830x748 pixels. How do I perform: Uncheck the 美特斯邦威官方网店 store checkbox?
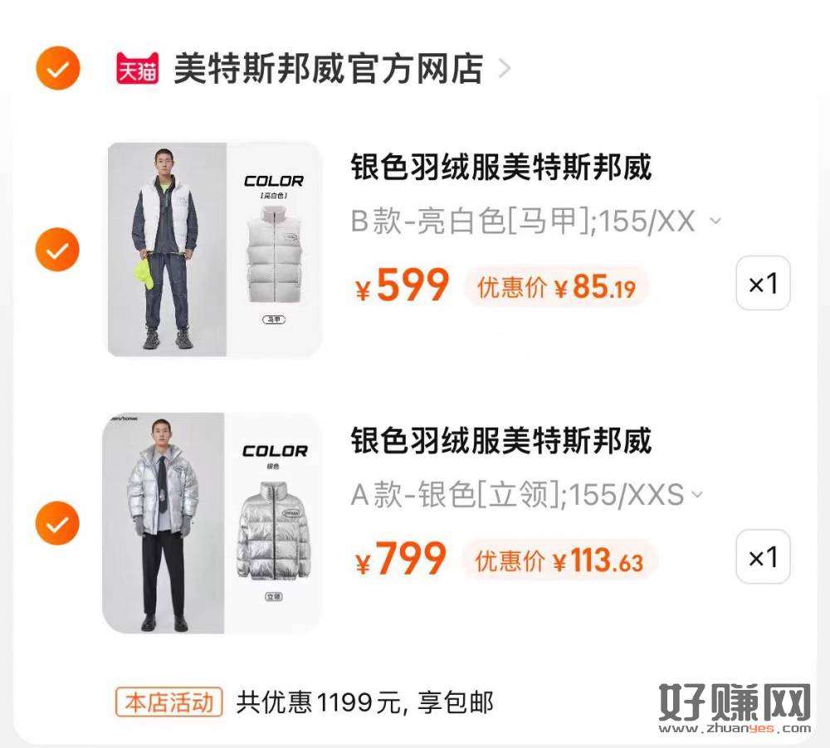tap(58, 68)
